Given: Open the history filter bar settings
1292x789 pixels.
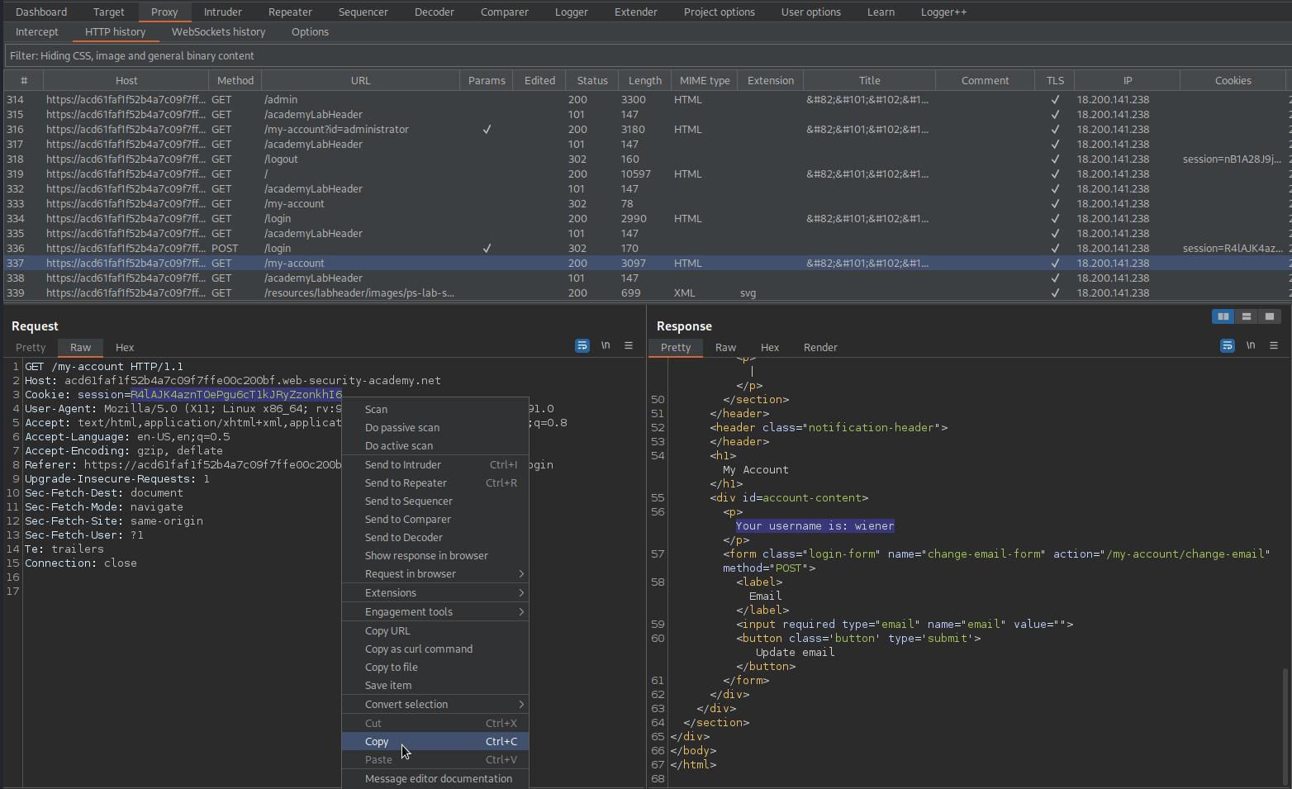Looking at the screenshot, I should point(648,55).
